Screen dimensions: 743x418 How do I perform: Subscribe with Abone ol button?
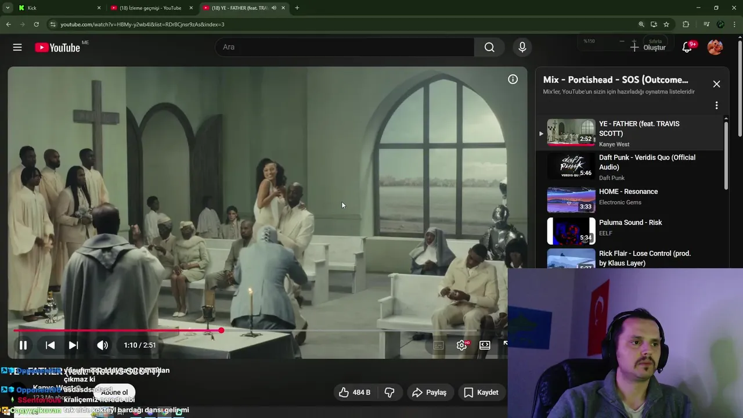pyautogui.click(x=114, y=392)
